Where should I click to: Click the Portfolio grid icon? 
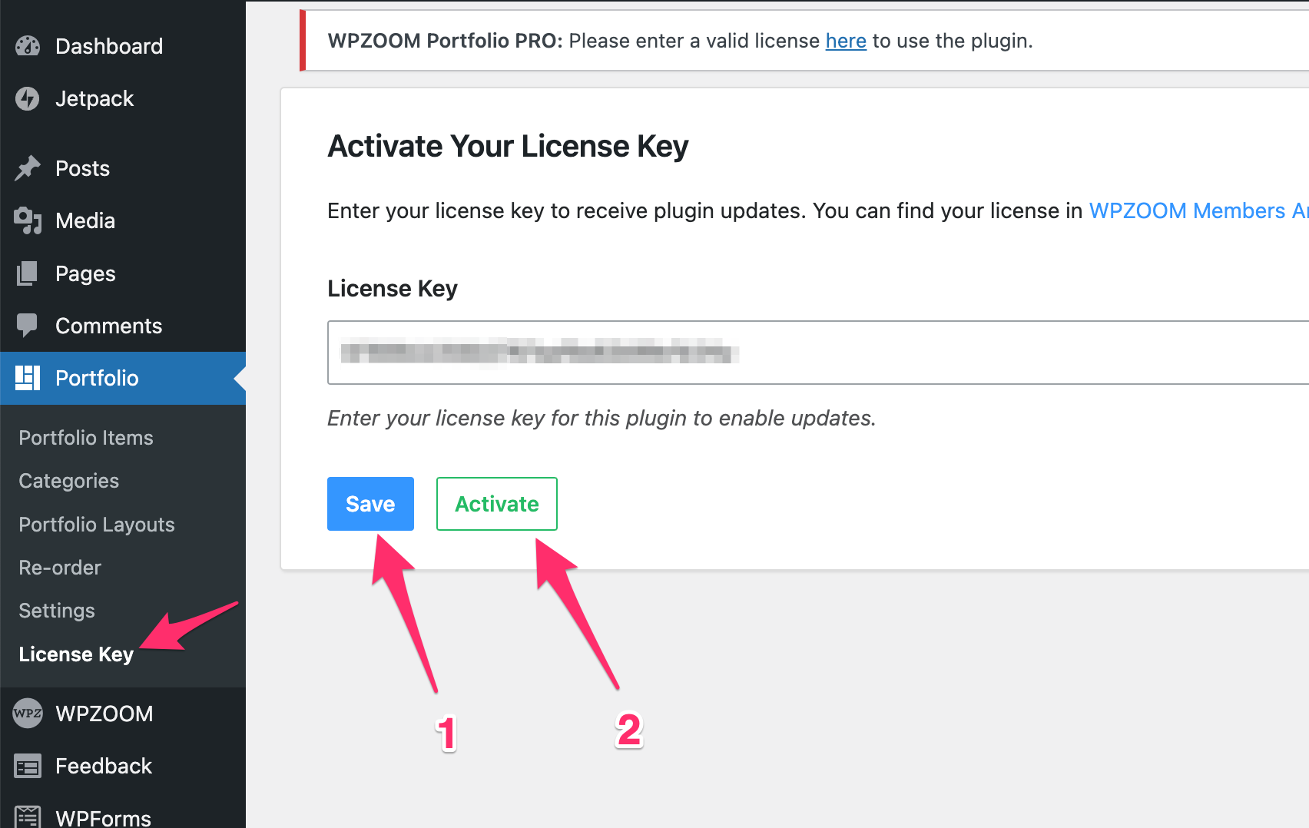click(28, 378)
